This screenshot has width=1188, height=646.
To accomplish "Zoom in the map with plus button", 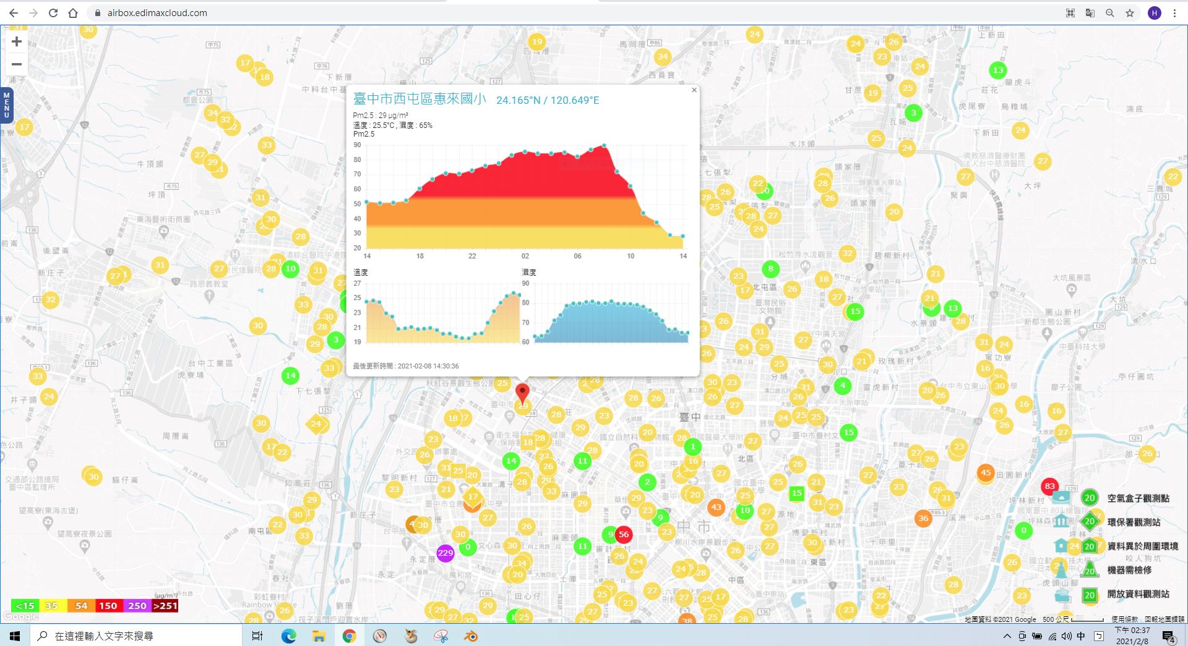I will (17, 41).
